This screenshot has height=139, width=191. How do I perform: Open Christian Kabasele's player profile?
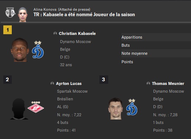pos(77,33)
